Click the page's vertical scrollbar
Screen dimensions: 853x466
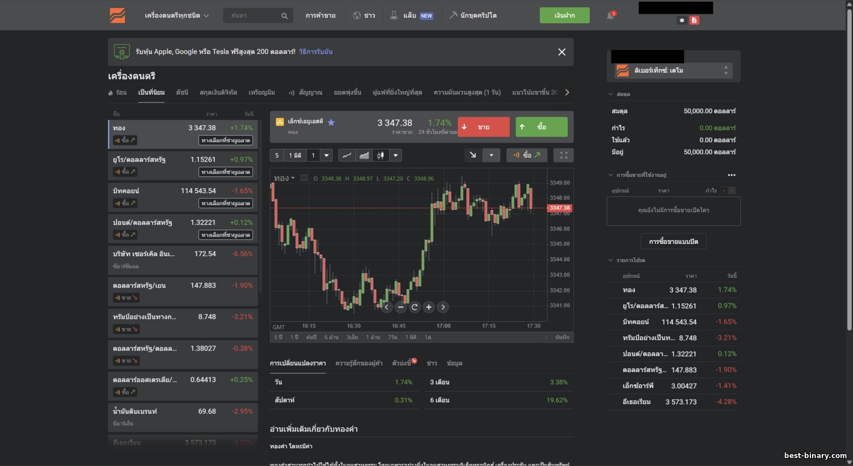point(849,170)
